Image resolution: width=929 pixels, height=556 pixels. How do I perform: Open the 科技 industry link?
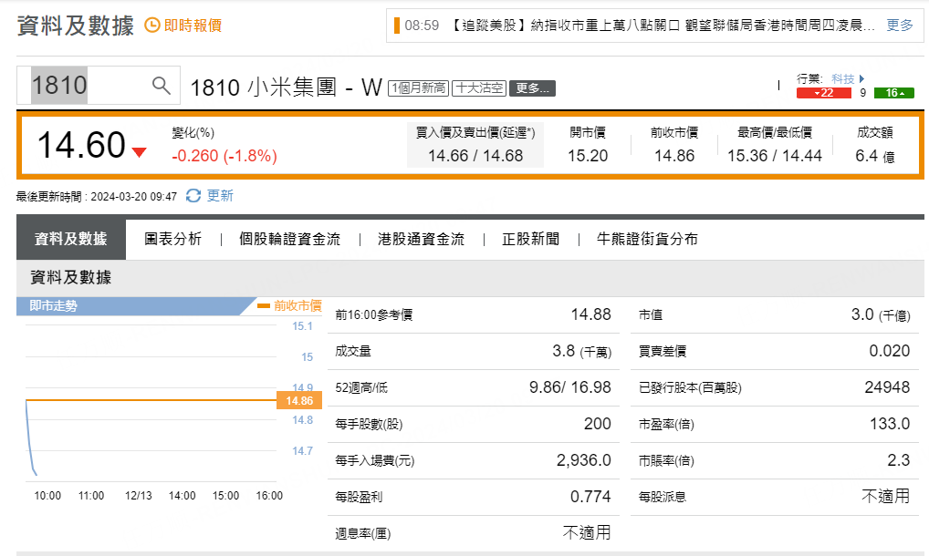(842, 78)
